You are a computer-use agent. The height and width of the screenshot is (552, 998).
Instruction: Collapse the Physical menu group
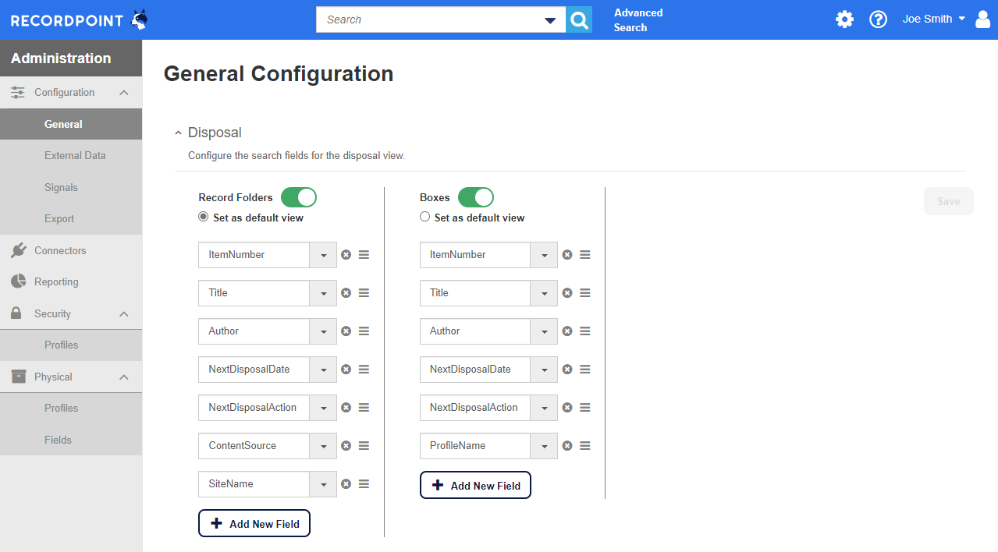click(x=123, y=377)
